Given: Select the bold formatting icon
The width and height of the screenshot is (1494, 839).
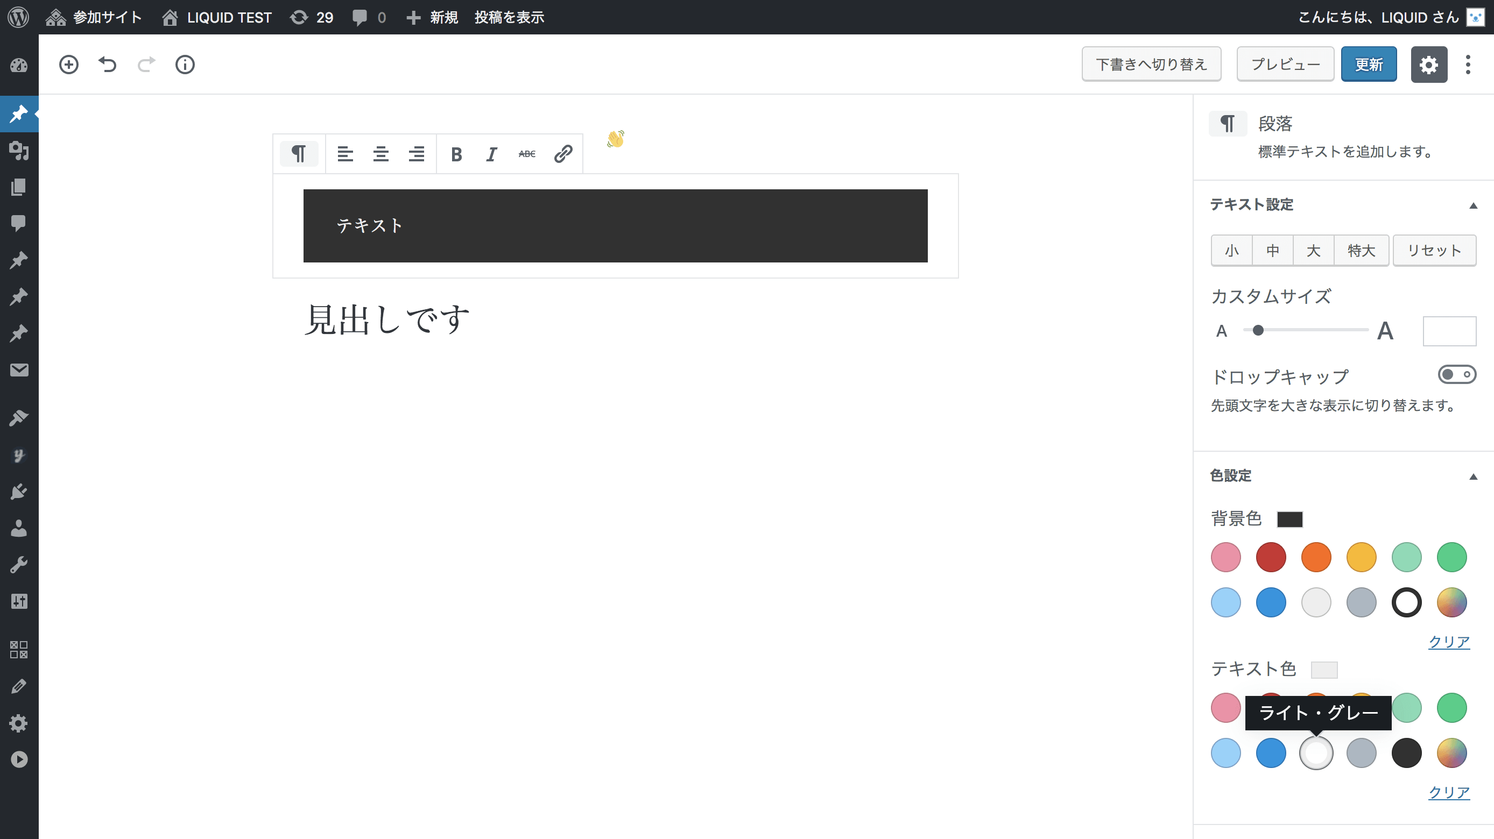Looking at the screenshot, I should (456, 154).
